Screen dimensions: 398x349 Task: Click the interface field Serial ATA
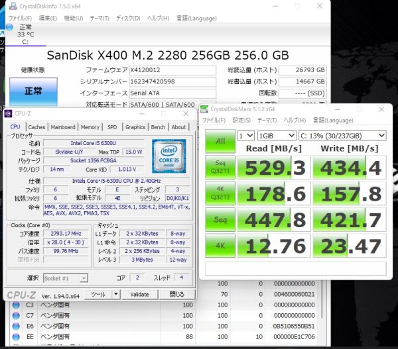[x=173, y=93]
